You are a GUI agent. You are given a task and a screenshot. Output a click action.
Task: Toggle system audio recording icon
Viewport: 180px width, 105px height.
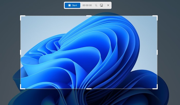pos(102,5)
